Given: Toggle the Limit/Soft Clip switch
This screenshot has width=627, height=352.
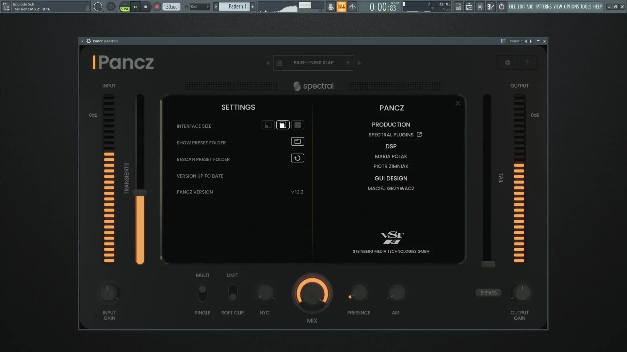Looking at the screenshot, I should pos(233,293).
